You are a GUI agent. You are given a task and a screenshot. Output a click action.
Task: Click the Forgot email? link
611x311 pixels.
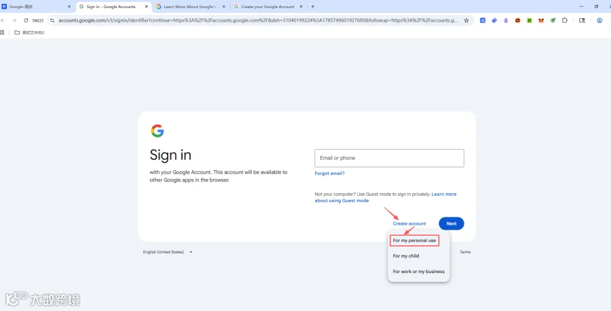pos(330,173)
